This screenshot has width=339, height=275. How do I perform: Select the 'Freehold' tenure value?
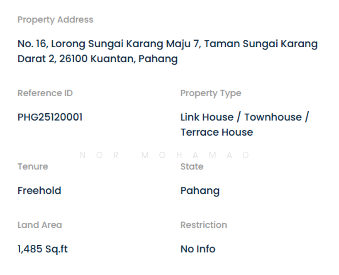pos(39,191)
